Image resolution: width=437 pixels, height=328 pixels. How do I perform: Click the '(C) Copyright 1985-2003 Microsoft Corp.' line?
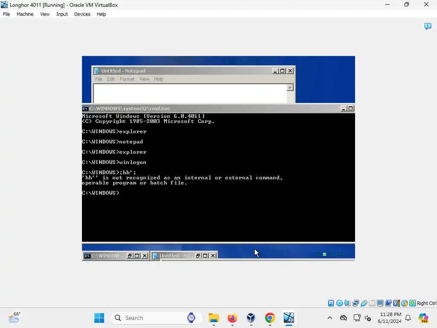(148, 121)
